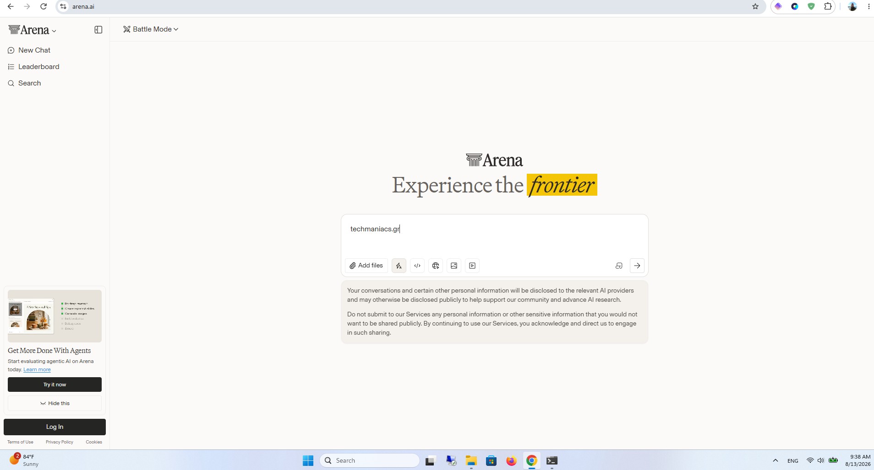
Task: Open the green shield extension
Action: pyautogui.click(x=811, y=6)
